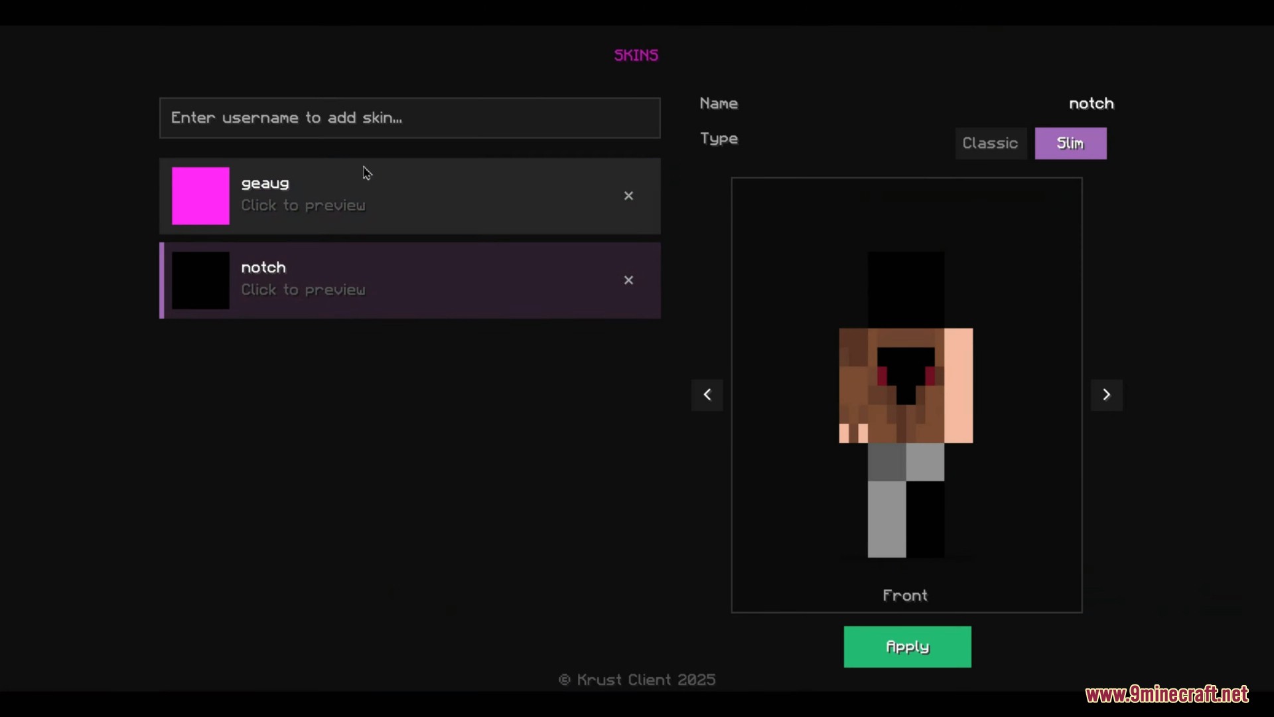Click "Click to preview" under geaug

(303, 206)
